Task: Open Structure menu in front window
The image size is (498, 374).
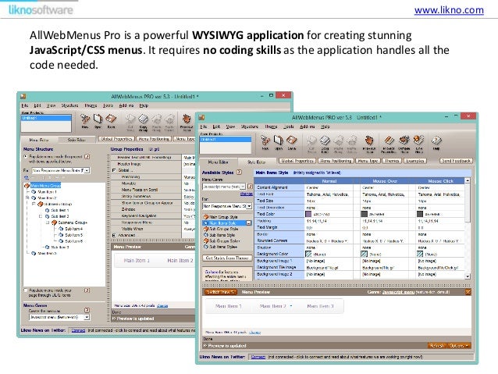Action: 249,126
